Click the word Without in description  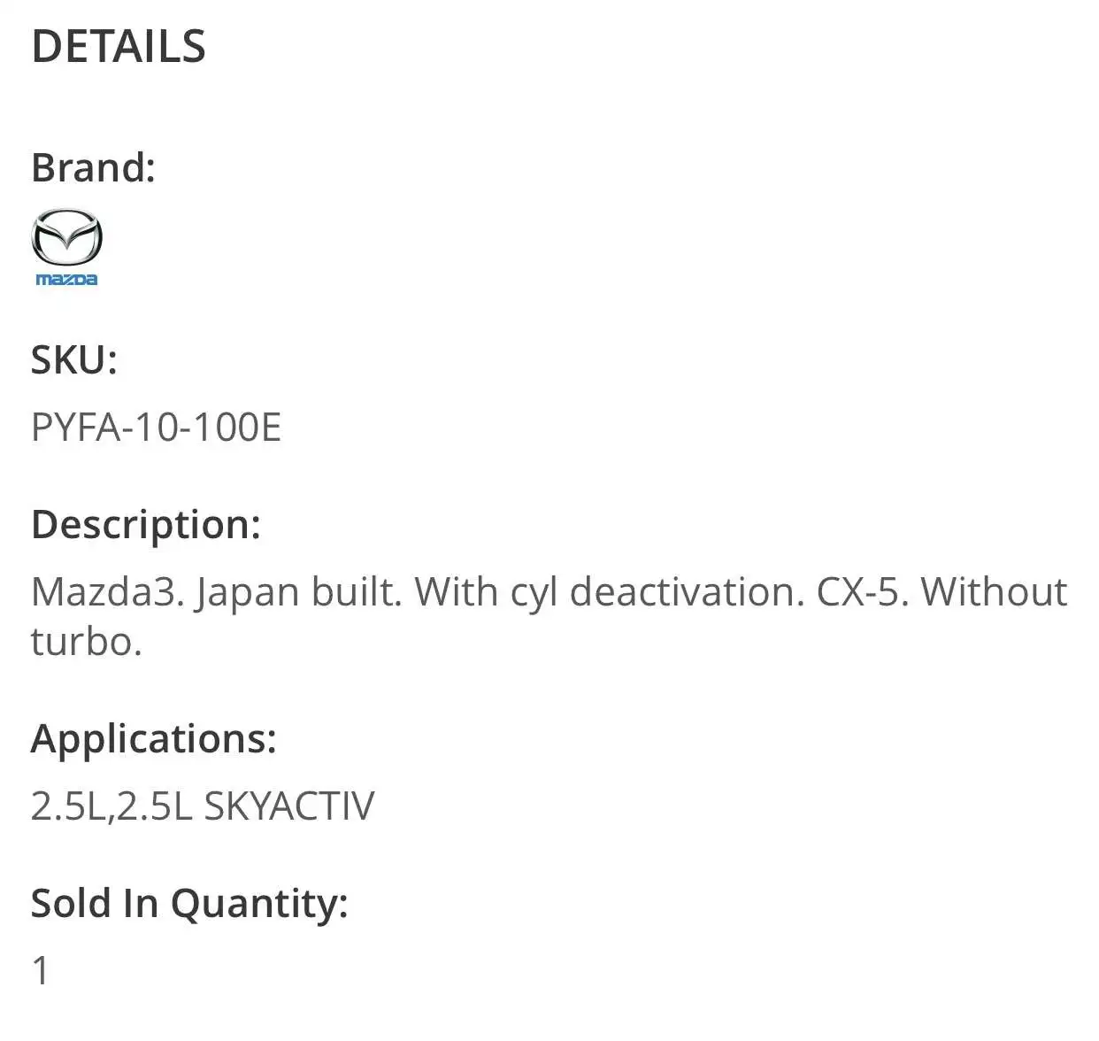click(994, 592)
